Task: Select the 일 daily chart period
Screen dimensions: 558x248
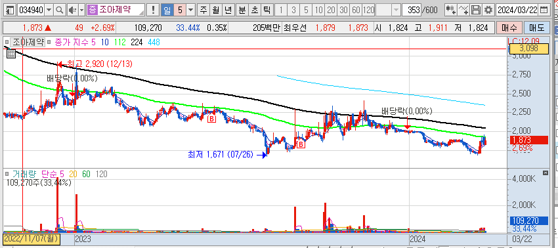Action: point(167,10)
